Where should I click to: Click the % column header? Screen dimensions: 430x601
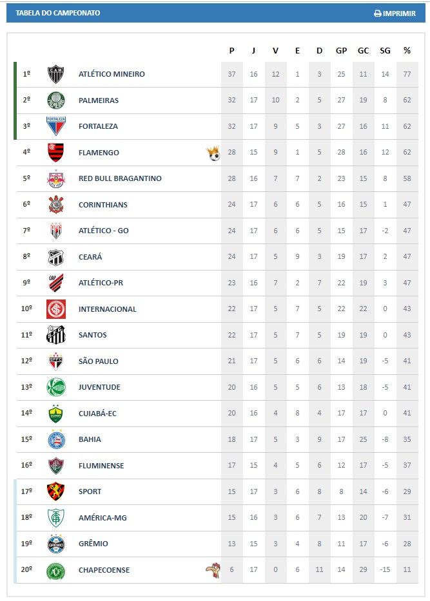point(407,51)
